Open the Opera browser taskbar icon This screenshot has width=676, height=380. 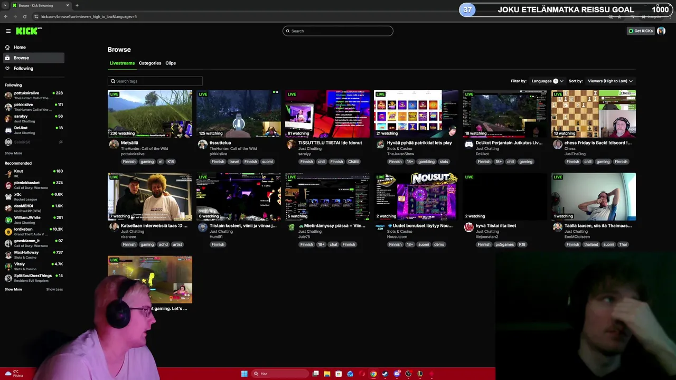point(362,374)
